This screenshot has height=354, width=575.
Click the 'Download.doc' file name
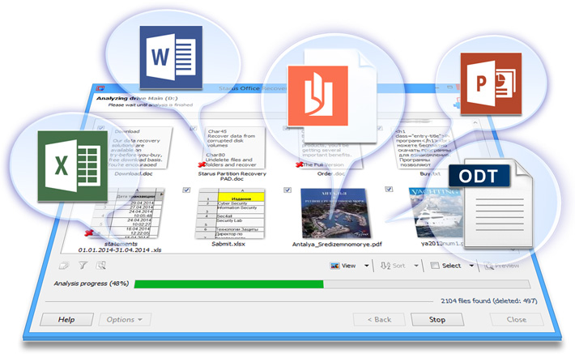(134, 174)
